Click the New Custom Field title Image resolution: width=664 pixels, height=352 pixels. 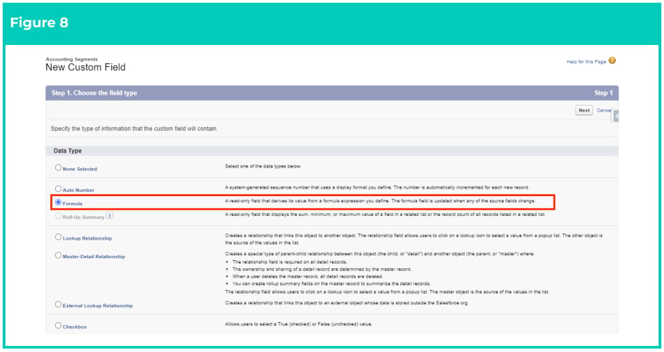click(86, 67)
